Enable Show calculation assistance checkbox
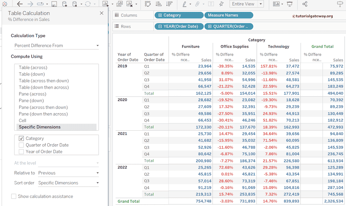 14,196
